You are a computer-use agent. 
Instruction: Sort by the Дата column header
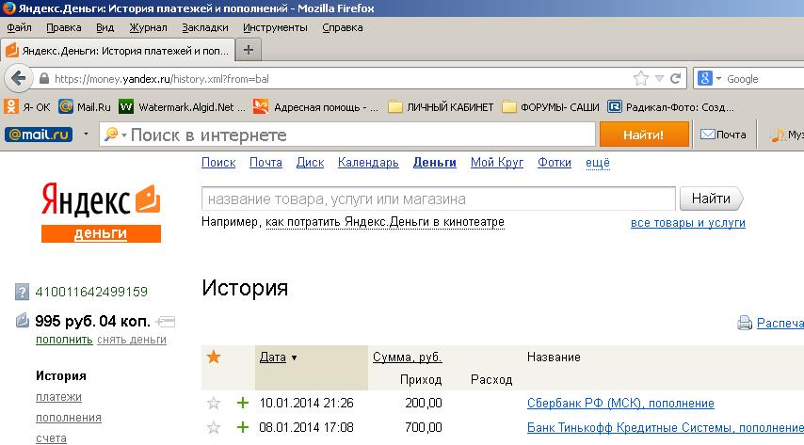pos(272,358)
